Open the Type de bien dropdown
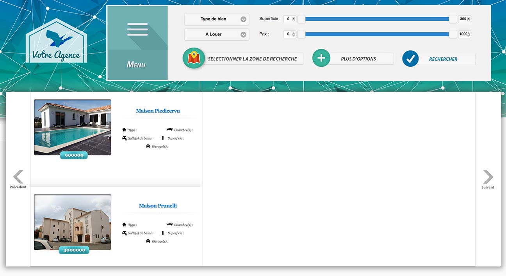 217,19
